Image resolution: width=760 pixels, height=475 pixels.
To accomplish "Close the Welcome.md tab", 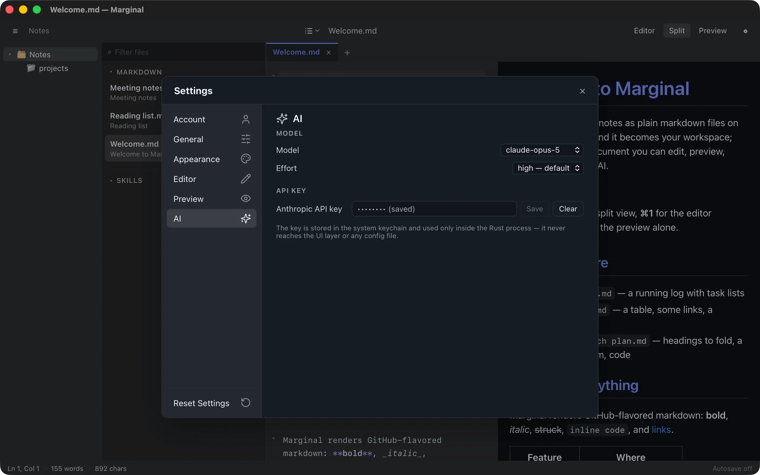I will coord(329,53).
